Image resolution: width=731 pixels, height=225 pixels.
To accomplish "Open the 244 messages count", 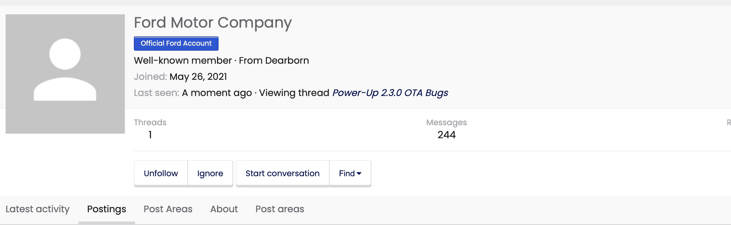I will [446, 135].
